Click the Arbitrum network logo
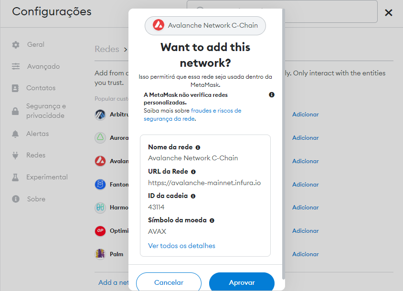403x291 pixels. coord(100,114)
